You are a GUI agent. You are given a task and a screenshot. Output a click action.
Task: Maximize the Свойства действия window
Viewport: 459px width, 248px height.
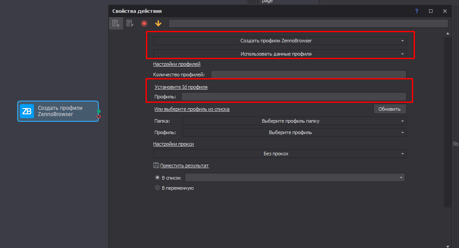[x=431, y=11]
